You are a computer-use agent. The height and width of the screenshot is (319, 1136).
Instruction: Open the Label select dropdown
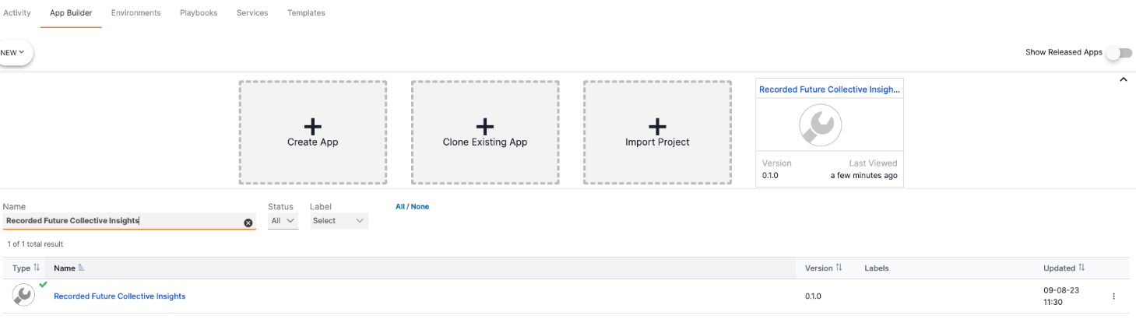[339, 221]
